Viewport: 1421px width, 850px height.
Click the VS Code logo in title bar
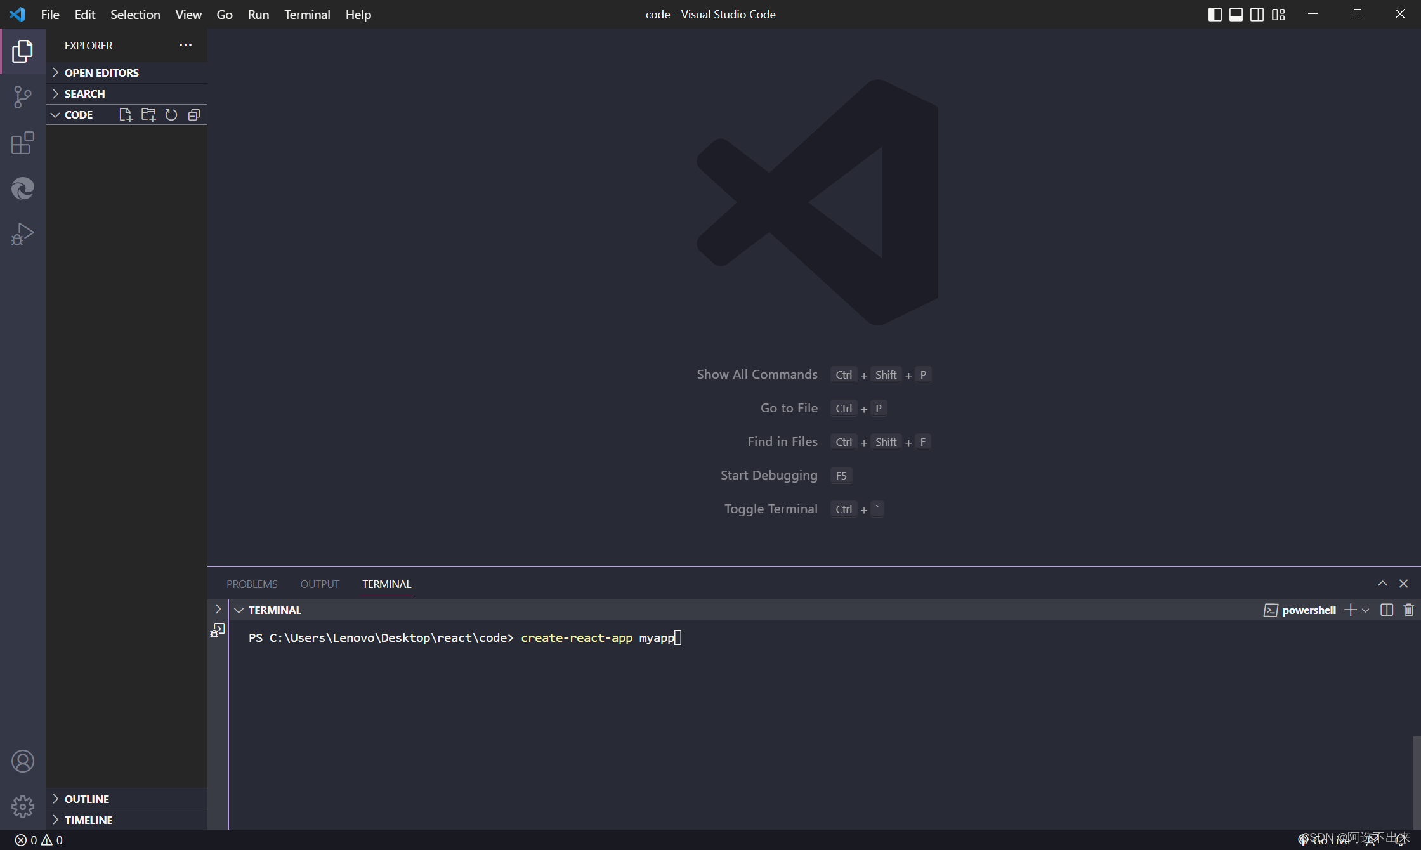coord(18,14)
